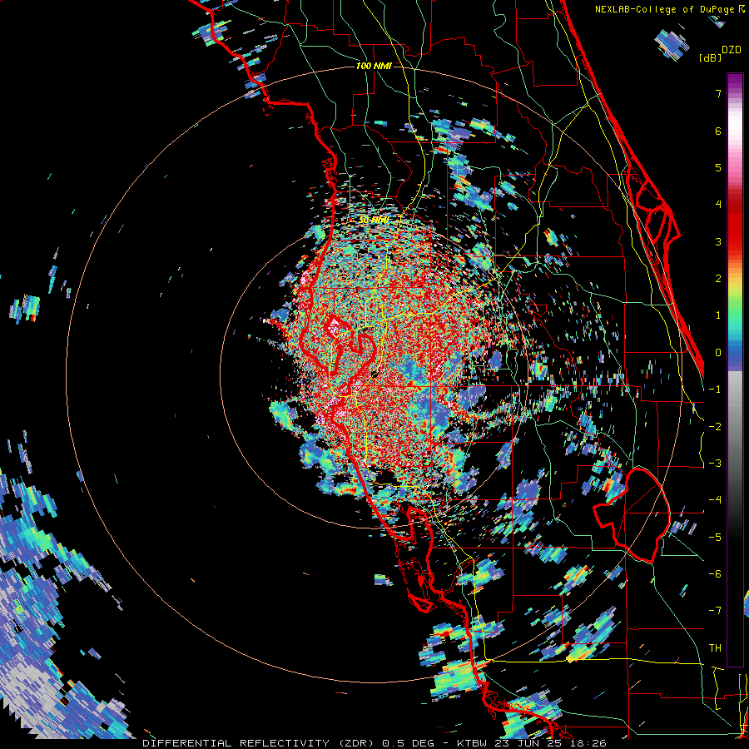
Task: Click the DZD product label
Action: [x=731, y=49]
